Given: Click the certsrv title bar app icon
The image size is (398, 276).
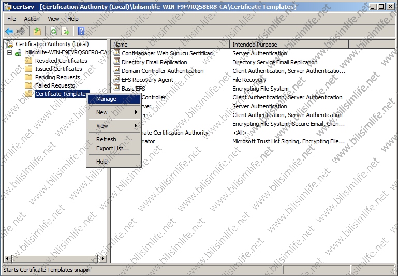Looking at the screenshot, I should pyautogui.click(x=8, y=7).
